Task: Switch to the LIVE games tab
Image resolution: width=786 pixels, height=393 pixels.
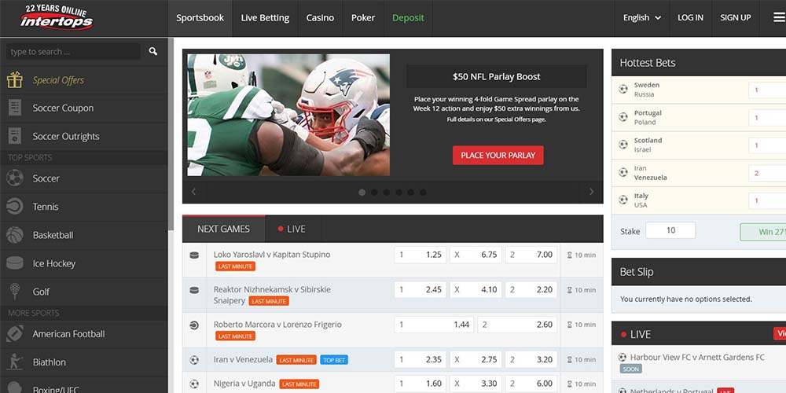Action: click(289, 229)
